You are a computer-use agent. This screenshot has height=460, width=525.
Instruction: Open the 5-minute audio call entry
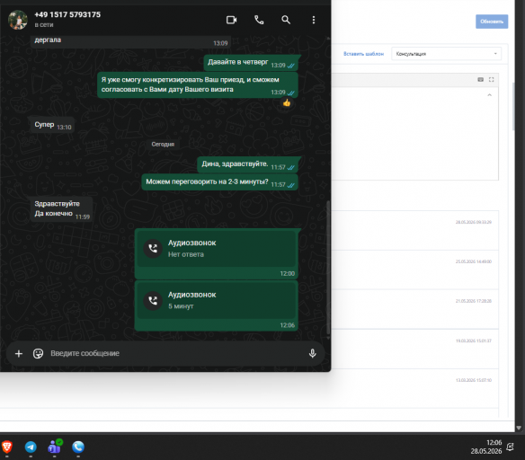[217, 305]
